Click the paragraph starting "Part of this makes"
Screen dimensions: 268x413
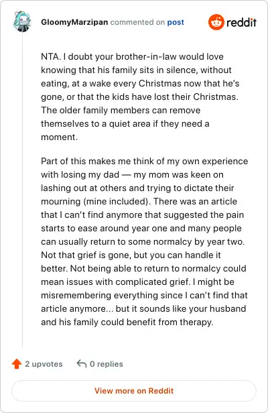tap(145, 241)
